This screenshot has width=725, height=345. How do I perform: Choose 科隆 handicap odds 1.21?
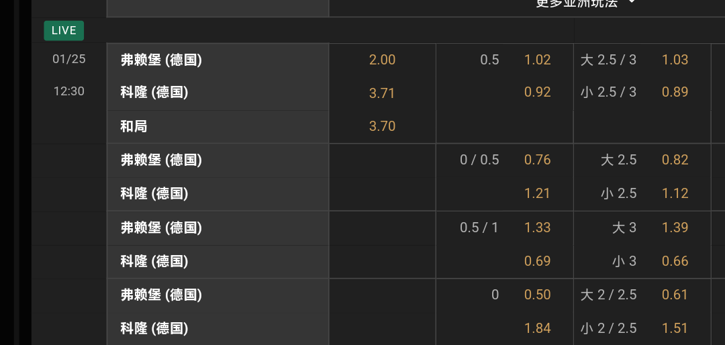tap(537, 193)
